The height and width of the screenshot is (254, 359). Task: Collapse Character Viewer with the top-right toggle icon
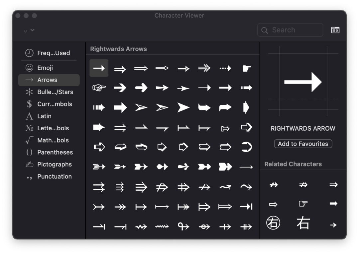click(335, 30)
